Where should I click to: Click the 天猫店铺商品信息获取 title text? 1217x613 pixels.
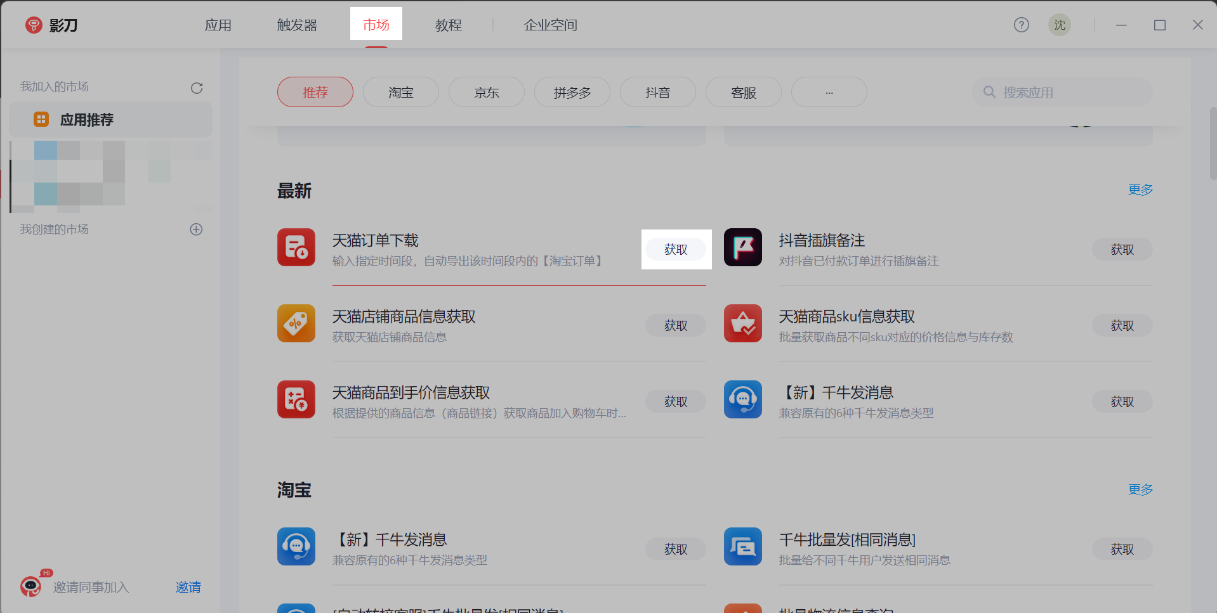(x=404, y=316)
